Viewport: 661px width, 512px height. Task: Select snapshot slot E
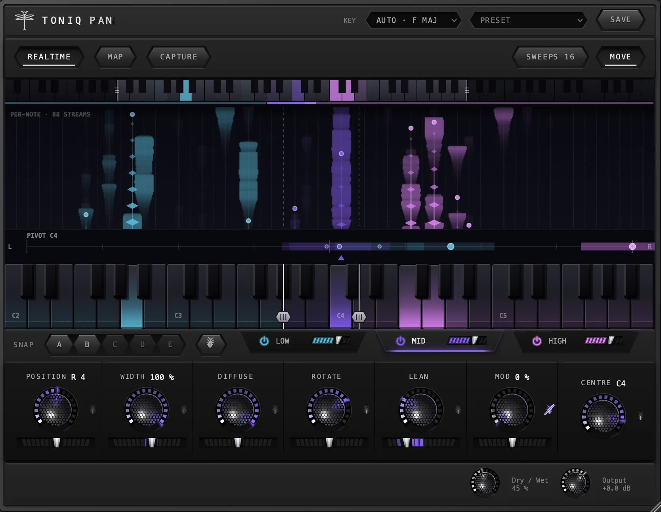170,344
